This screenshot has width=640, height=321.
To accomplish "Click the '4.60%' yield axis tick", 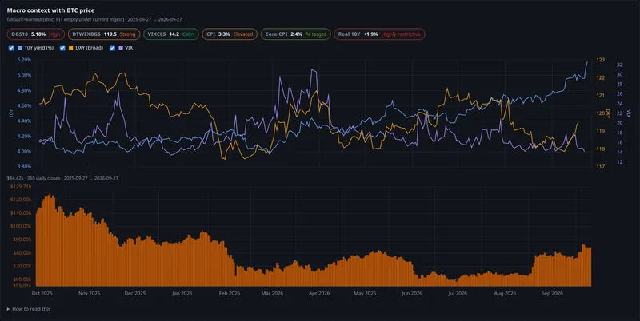I will tap(25, 105).
